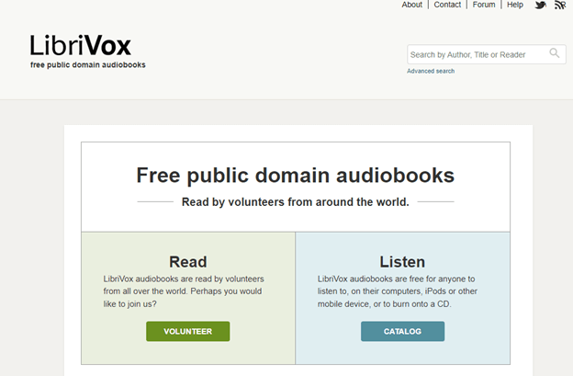Image resolution: width=573 pixels, height=376 pixels.
Task: Click the blue CATALOG button
Action: tap(403, 331)
